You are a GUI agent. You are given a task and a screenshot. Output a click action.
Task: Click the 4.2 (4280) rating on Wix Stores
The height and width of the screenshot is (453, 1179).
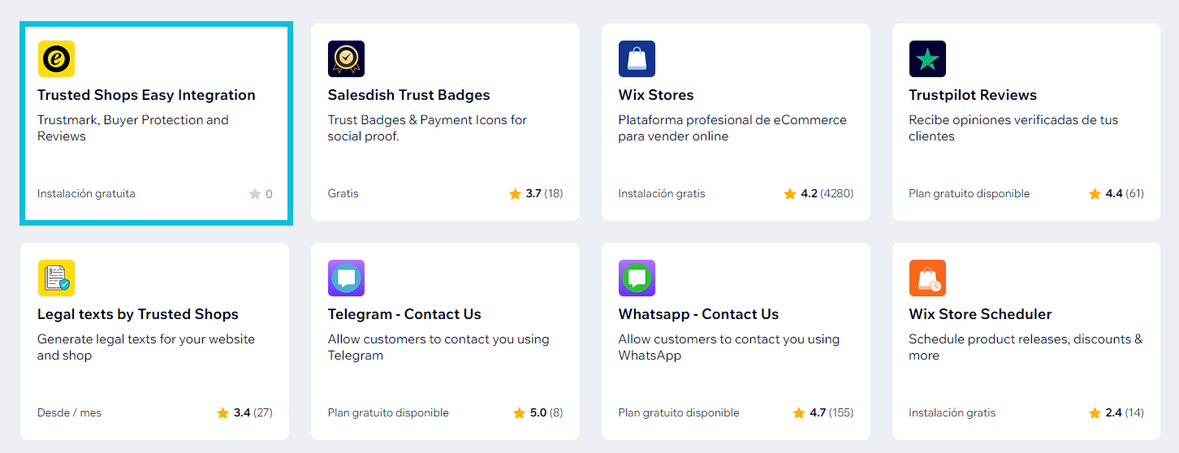tap(818, 193)
